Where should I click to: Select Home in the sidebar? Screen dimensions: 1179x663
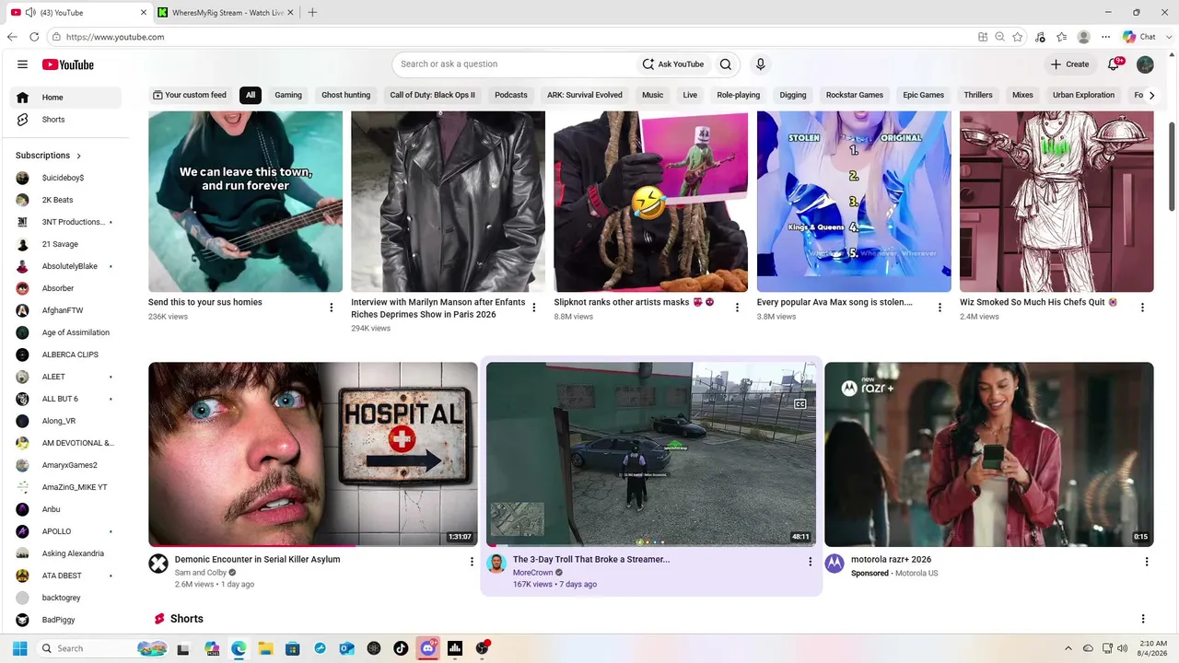pyautogui.click(x=64, y=98)
